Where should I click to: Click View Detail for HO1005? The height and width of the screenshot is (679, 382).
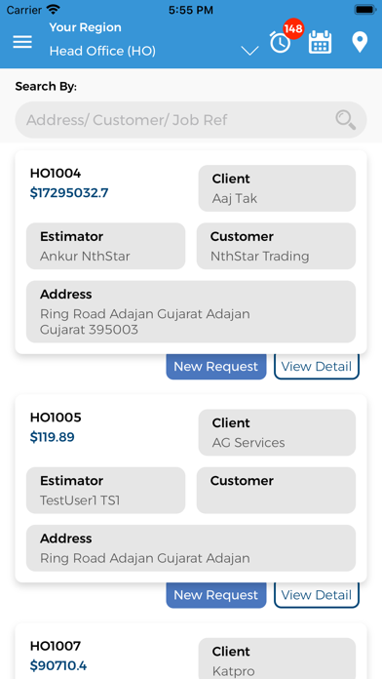pos(317,595)
